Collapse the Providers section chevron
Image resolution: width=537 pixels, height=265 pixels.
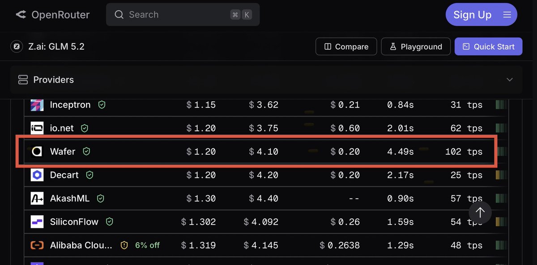[x=509, y=80]
